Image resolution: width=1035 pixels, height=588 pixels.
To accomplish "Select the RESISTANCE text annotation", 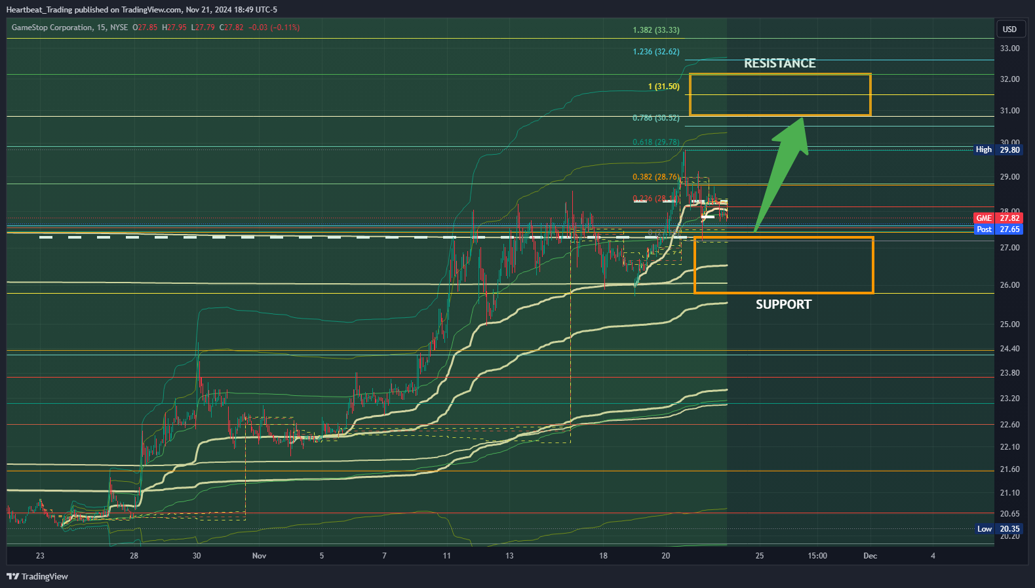I will (780, 63).
